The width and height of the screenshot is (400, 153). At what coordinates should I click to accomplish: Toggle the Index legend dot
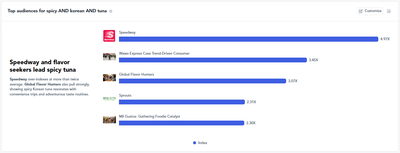click(195, 143)
